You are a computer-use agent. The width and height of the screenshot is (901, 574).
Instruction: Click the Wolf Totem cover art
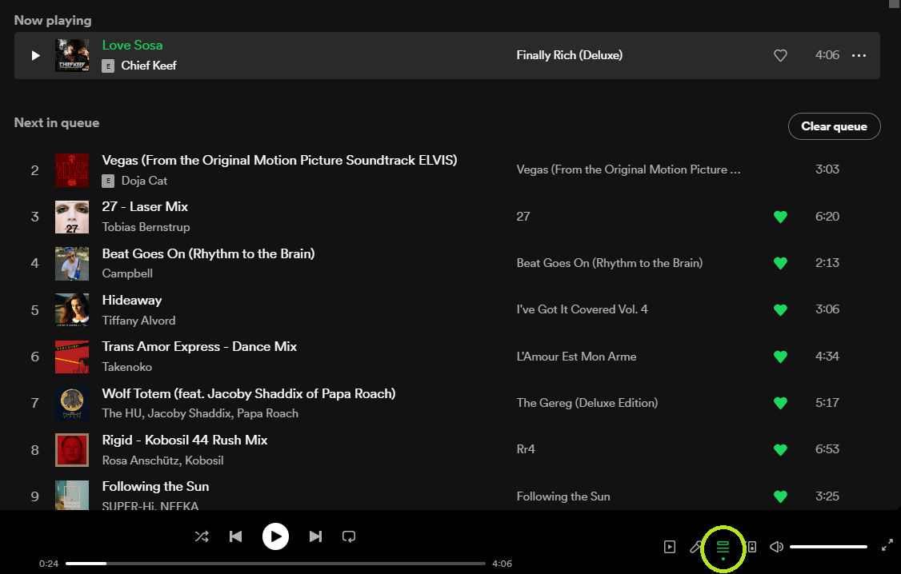point(72,403)
